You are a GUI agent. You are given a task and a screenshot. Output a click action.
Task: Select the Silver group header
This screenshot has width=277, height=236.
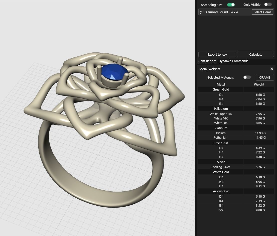pyautogui.click(x=221, y=162)
